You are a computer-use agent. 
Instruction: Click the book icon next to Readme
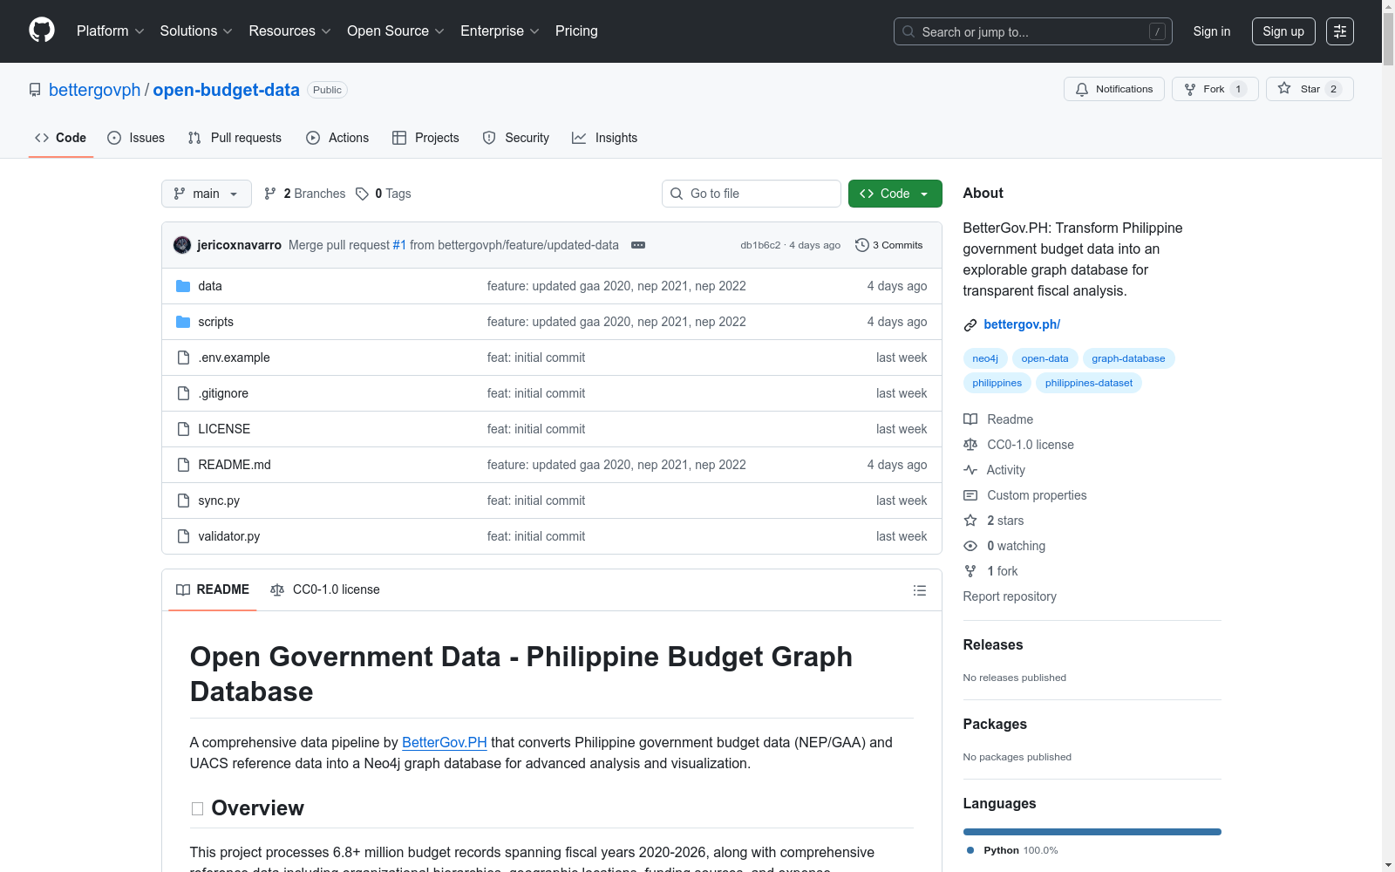(970, 419)
